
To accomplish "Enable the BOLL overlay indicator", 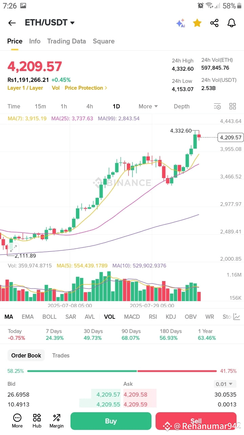I will tap(49, 317).
